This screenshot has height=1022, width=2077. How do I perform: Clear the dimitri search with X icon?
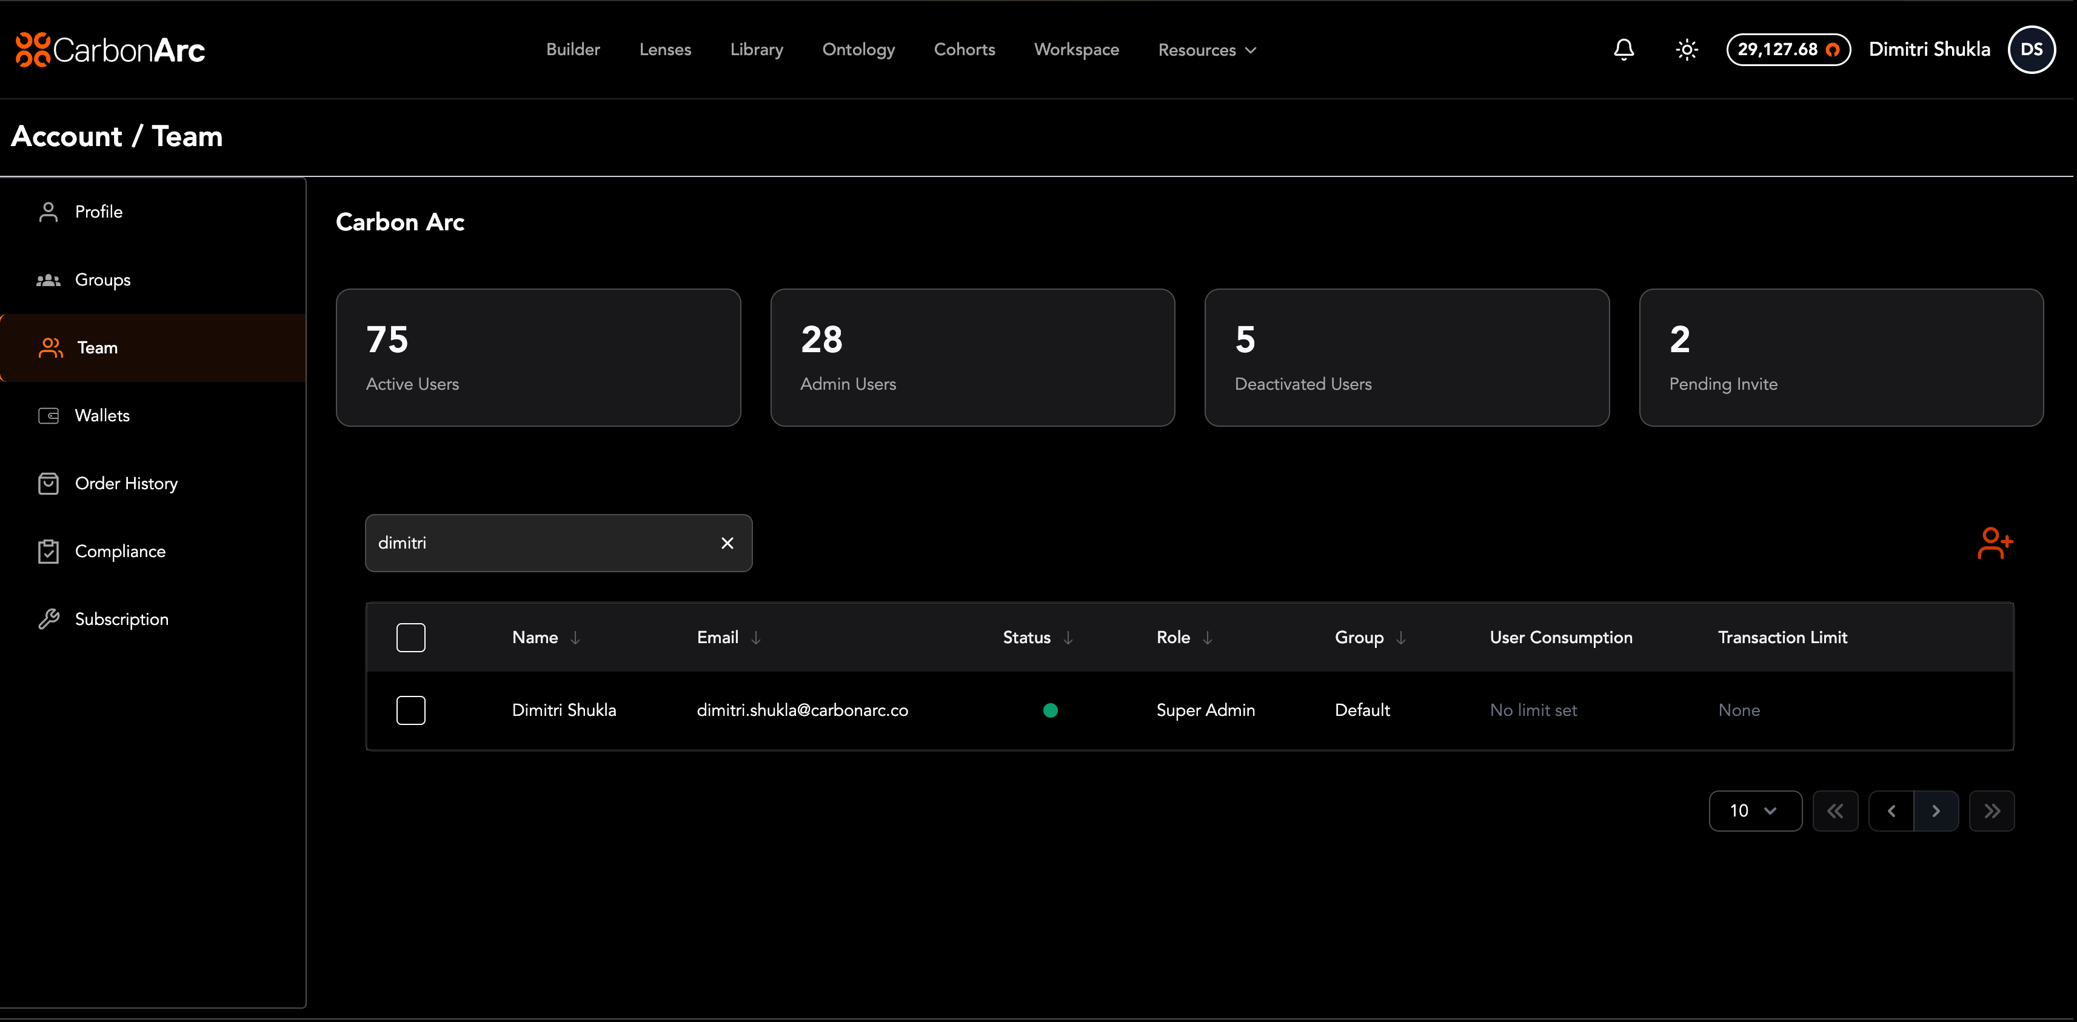[727, 543]
